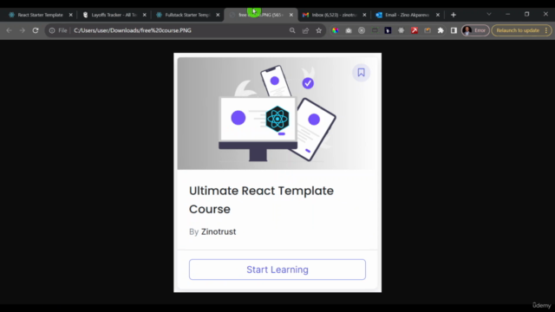Open the colorful color picker extension

point(336,30)
